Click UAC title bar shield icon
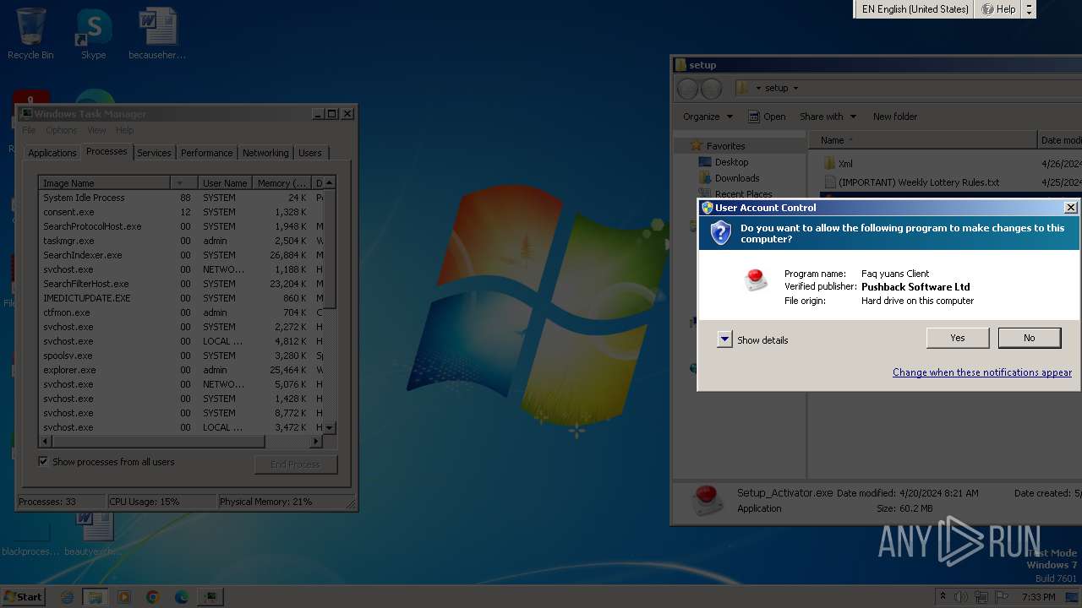Viewport: 1082px width, 608px height. tap(708, 208)
